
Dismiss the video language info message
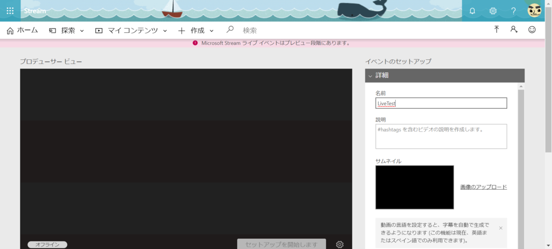501,228
